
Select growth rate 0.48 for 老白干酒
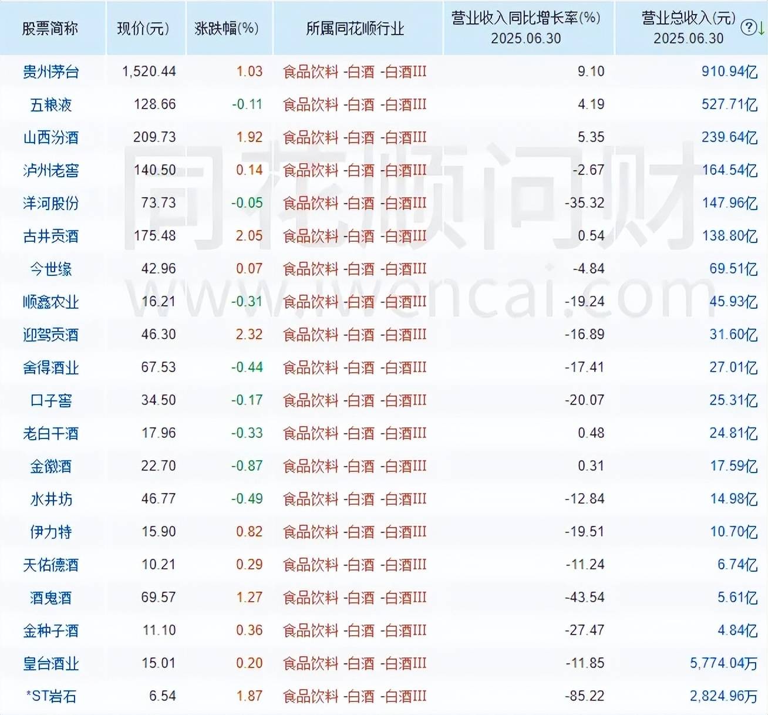point(591,433)
